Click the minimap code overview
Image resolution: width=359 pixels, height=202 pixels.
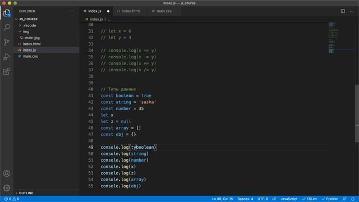point(334,38)
